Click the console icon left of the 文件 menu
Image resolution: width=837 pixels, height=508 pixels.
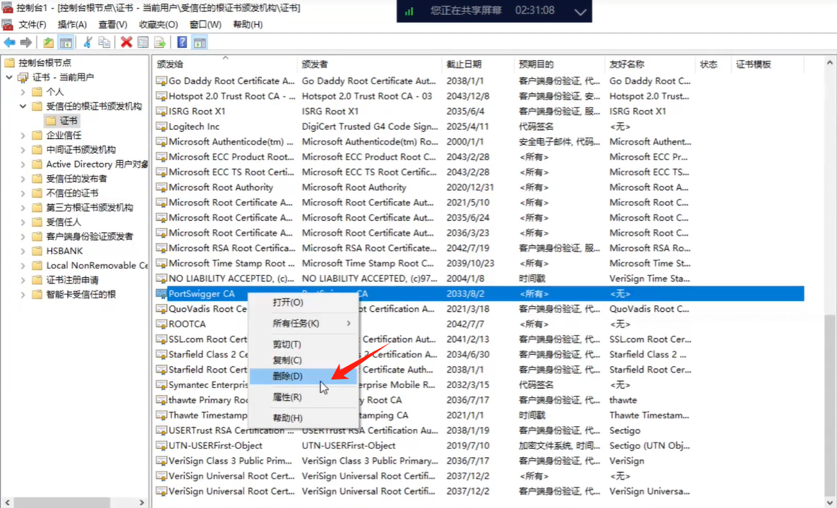tap(7, 25)
